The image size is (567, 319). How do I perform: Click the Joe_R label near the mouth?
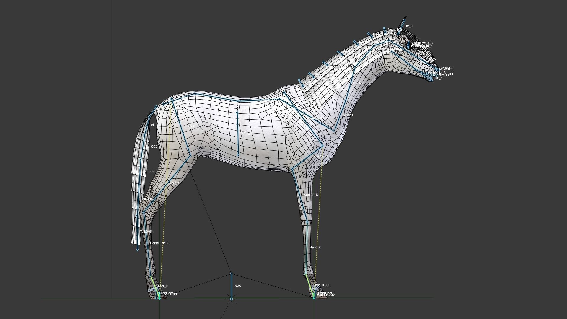438,78
